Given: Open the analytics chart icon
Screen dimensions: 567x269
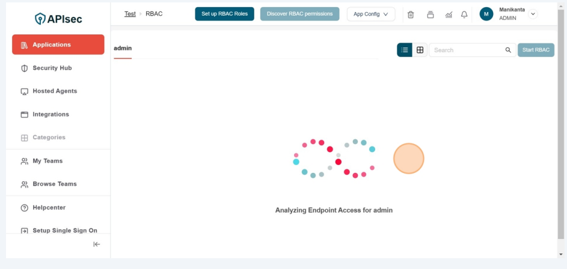Looking at the screenshot, I should [449, 14].
